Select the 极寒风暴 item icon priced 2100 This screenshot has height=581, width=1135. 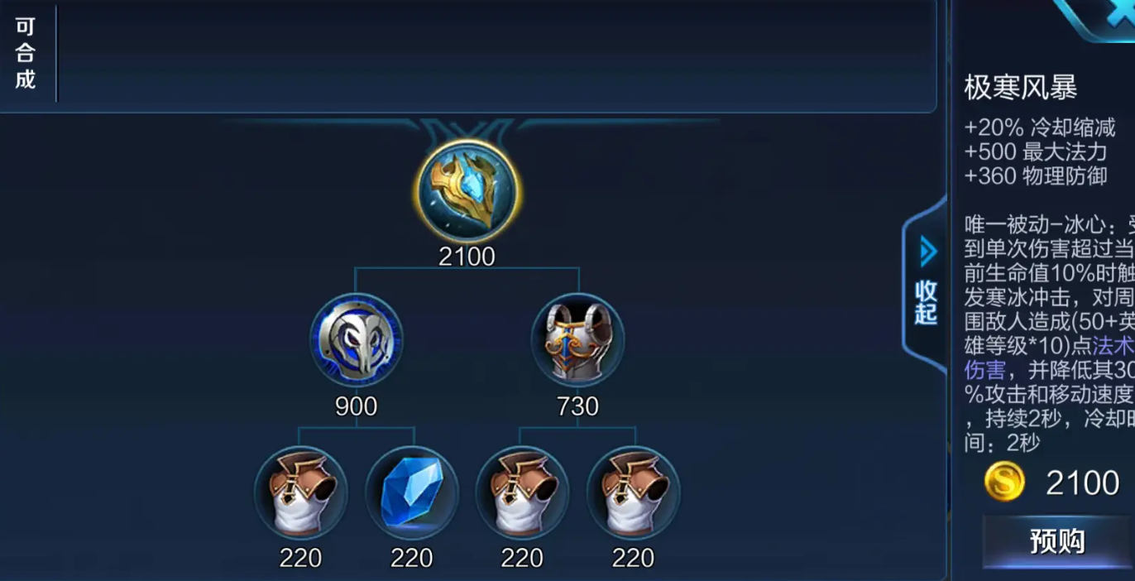point(467,191)
